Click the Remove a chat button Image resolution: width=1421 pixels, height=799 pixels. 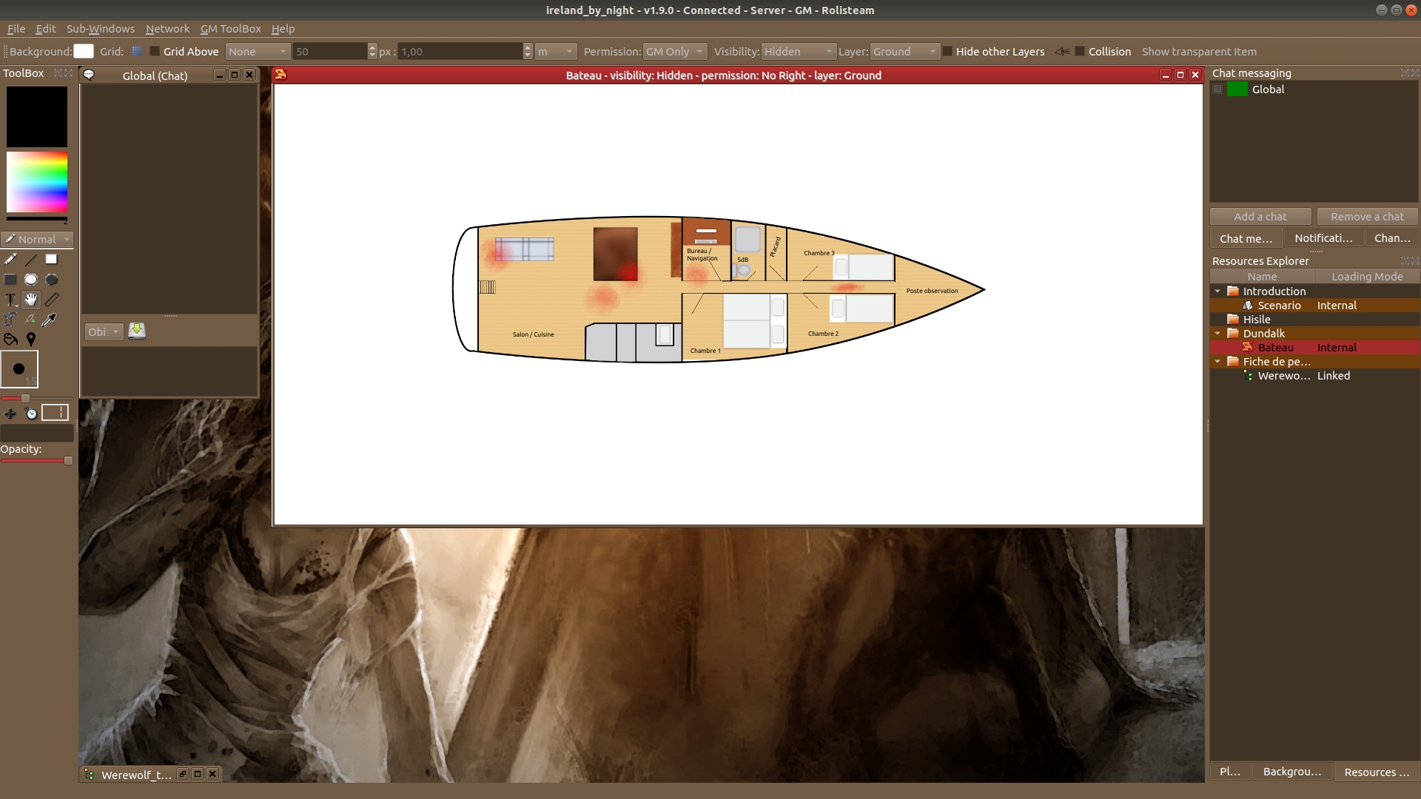1366,217
